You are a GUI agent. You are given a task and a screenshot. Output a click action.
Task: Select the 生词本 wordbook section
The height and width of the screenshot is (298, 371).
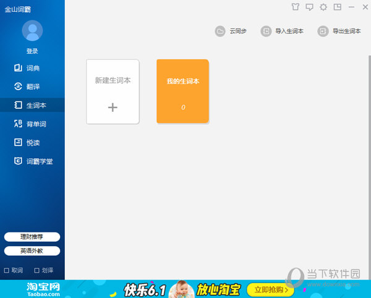pyautogui.click(x=32, y=105)
